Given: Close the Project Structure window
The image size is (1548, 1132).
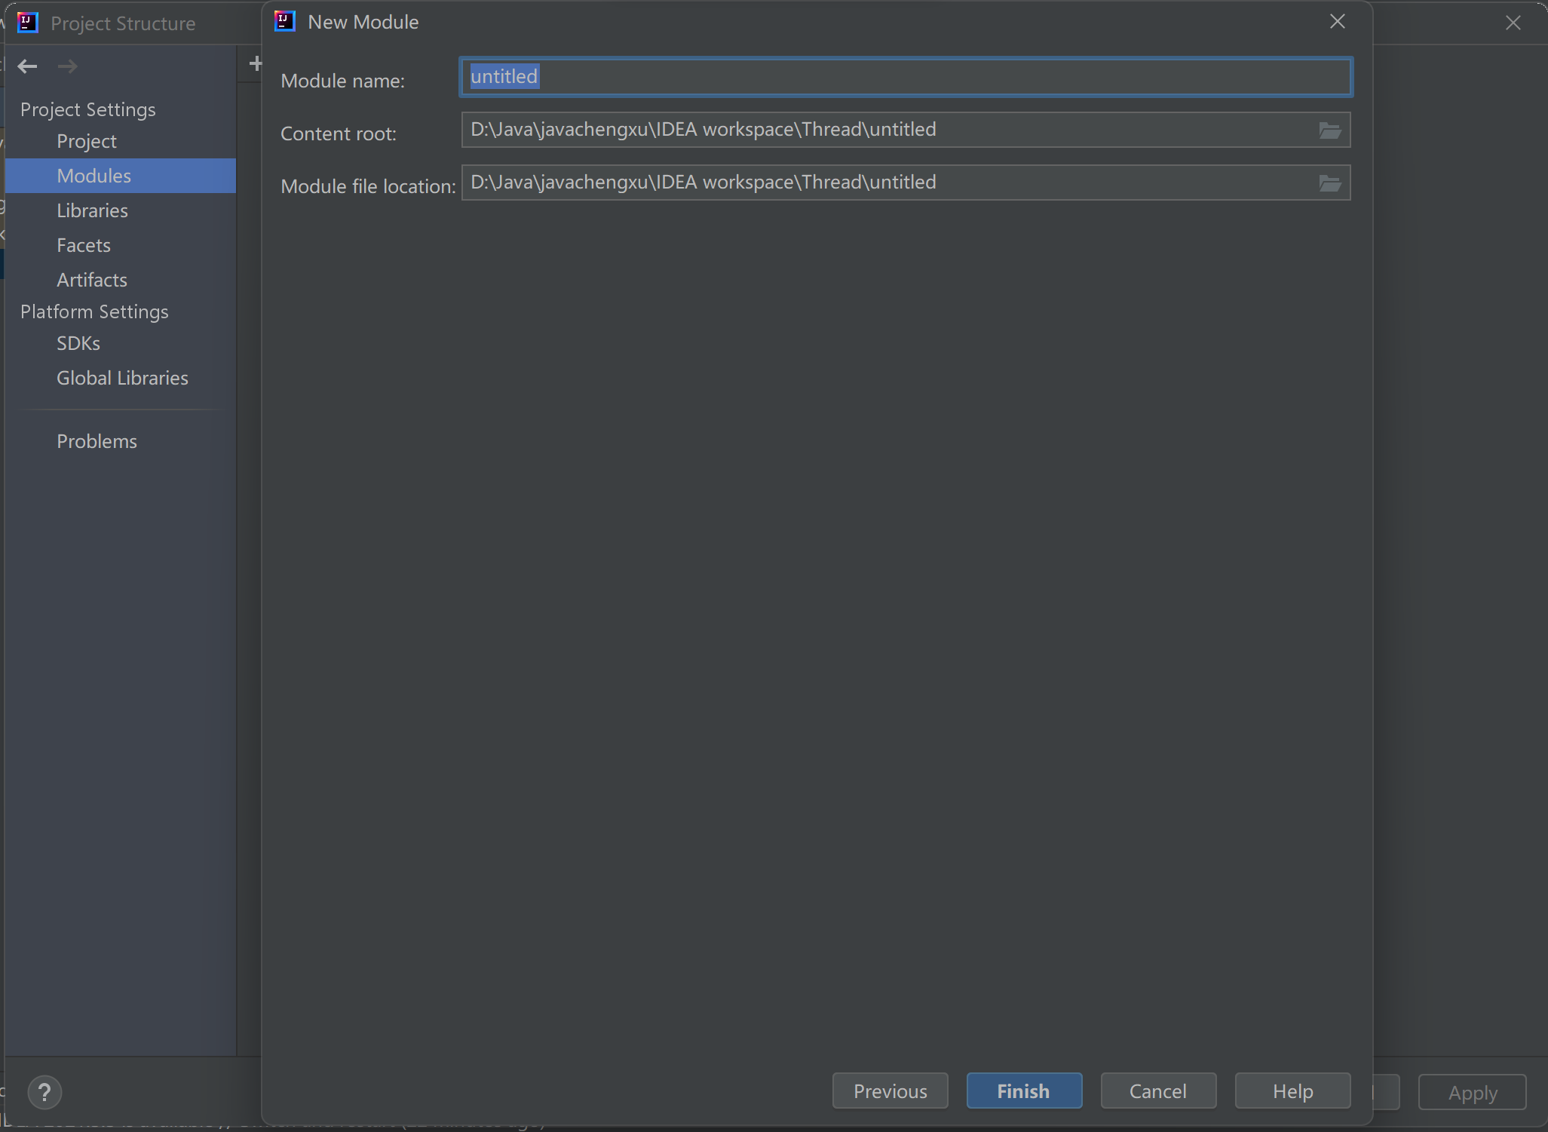Looking at the screenshot, I should [1513, 23].
